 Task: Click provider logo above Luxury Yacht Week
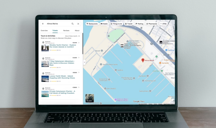pos(43,73)
